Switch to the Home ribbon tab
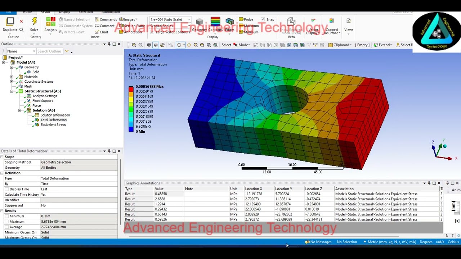This screenshot has height=259, width=461. (27, 12)
